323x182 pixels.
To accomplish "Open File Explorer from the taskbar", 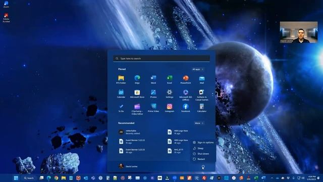I will point(64,178).
